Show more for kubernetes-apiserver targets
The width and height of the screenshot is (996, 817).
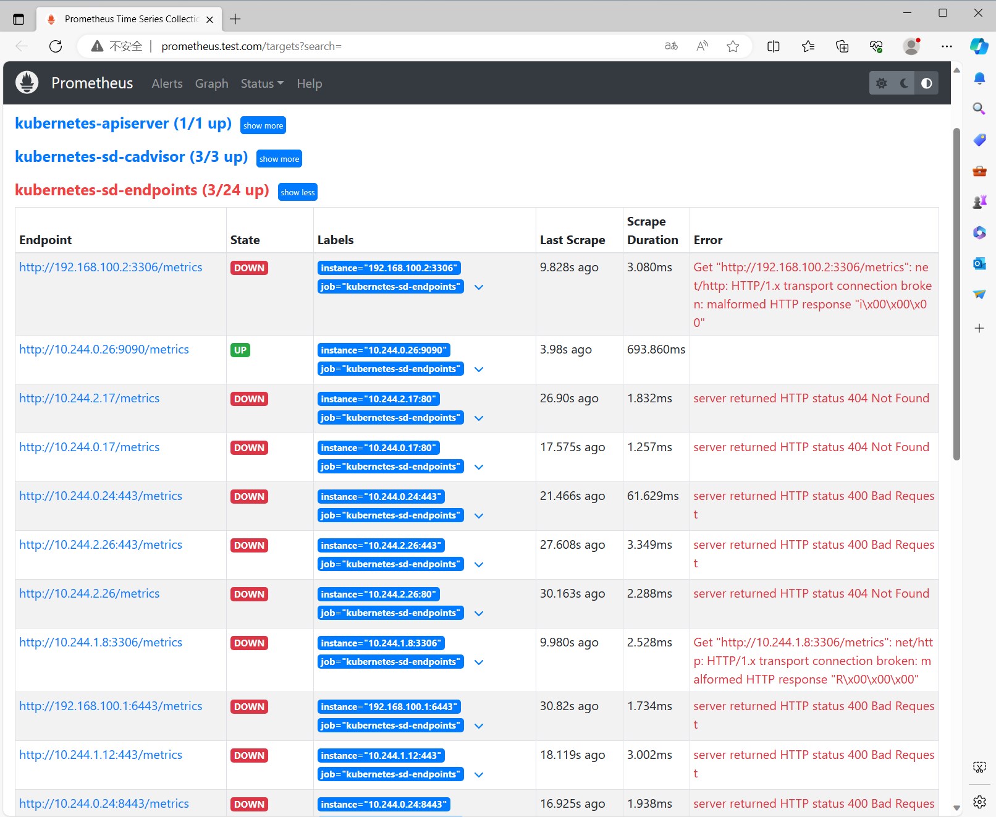tap(263, 125)
